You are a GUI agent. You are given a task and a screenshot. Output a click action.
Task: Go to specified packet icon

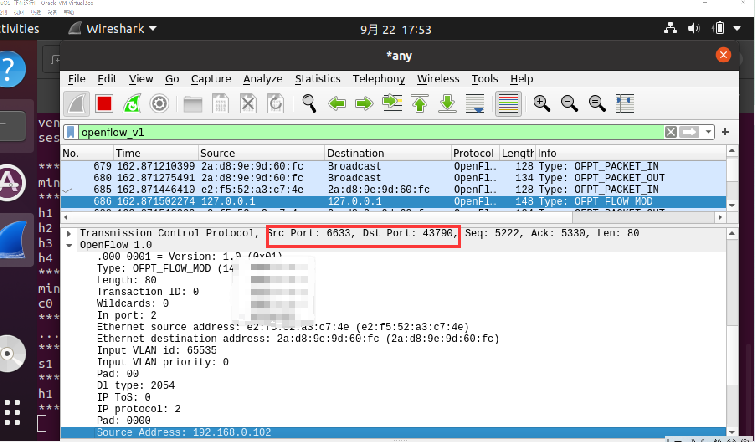click(392, 103)
